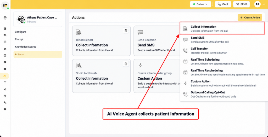Open the speaker announcements sidebar icon
This screenshot has height=137, width=268.
[x=5, y=89]
